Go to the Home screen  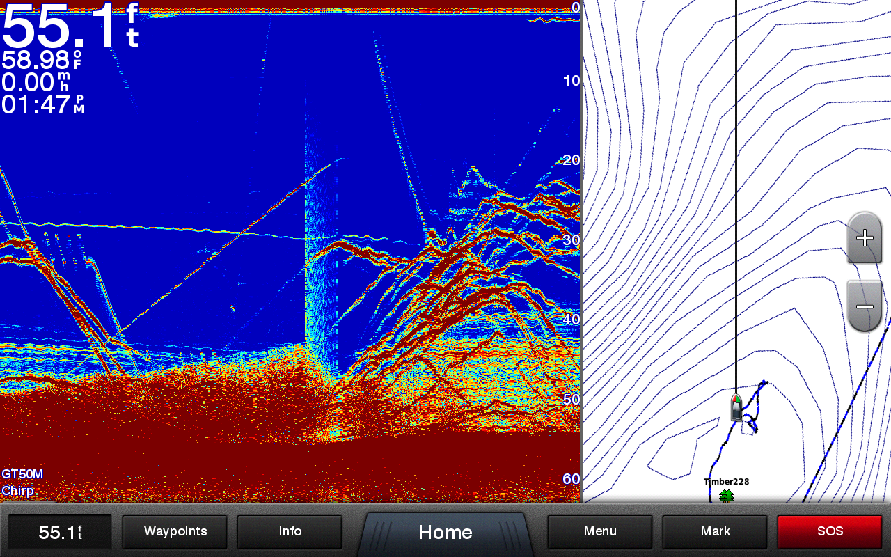click(x=445, y=531)
